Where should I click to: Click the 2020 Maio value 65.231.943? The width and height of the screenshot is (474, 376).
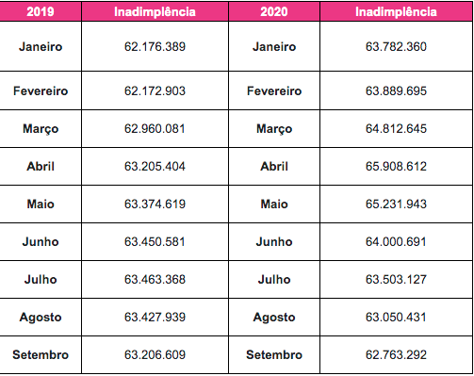tap(396, 204)
